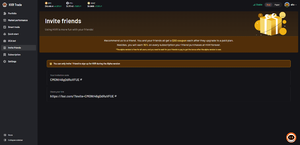Click the Invite friends gift icon in sidebar
The width and height of the screenshot is (300, 145).
(5, 48)
